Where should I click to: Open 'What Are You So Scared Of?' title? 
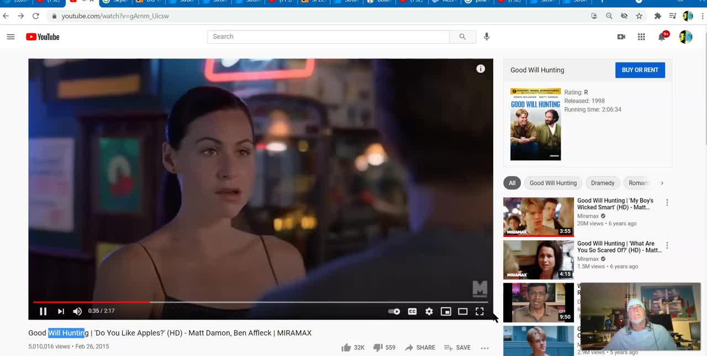click(619, 247)
